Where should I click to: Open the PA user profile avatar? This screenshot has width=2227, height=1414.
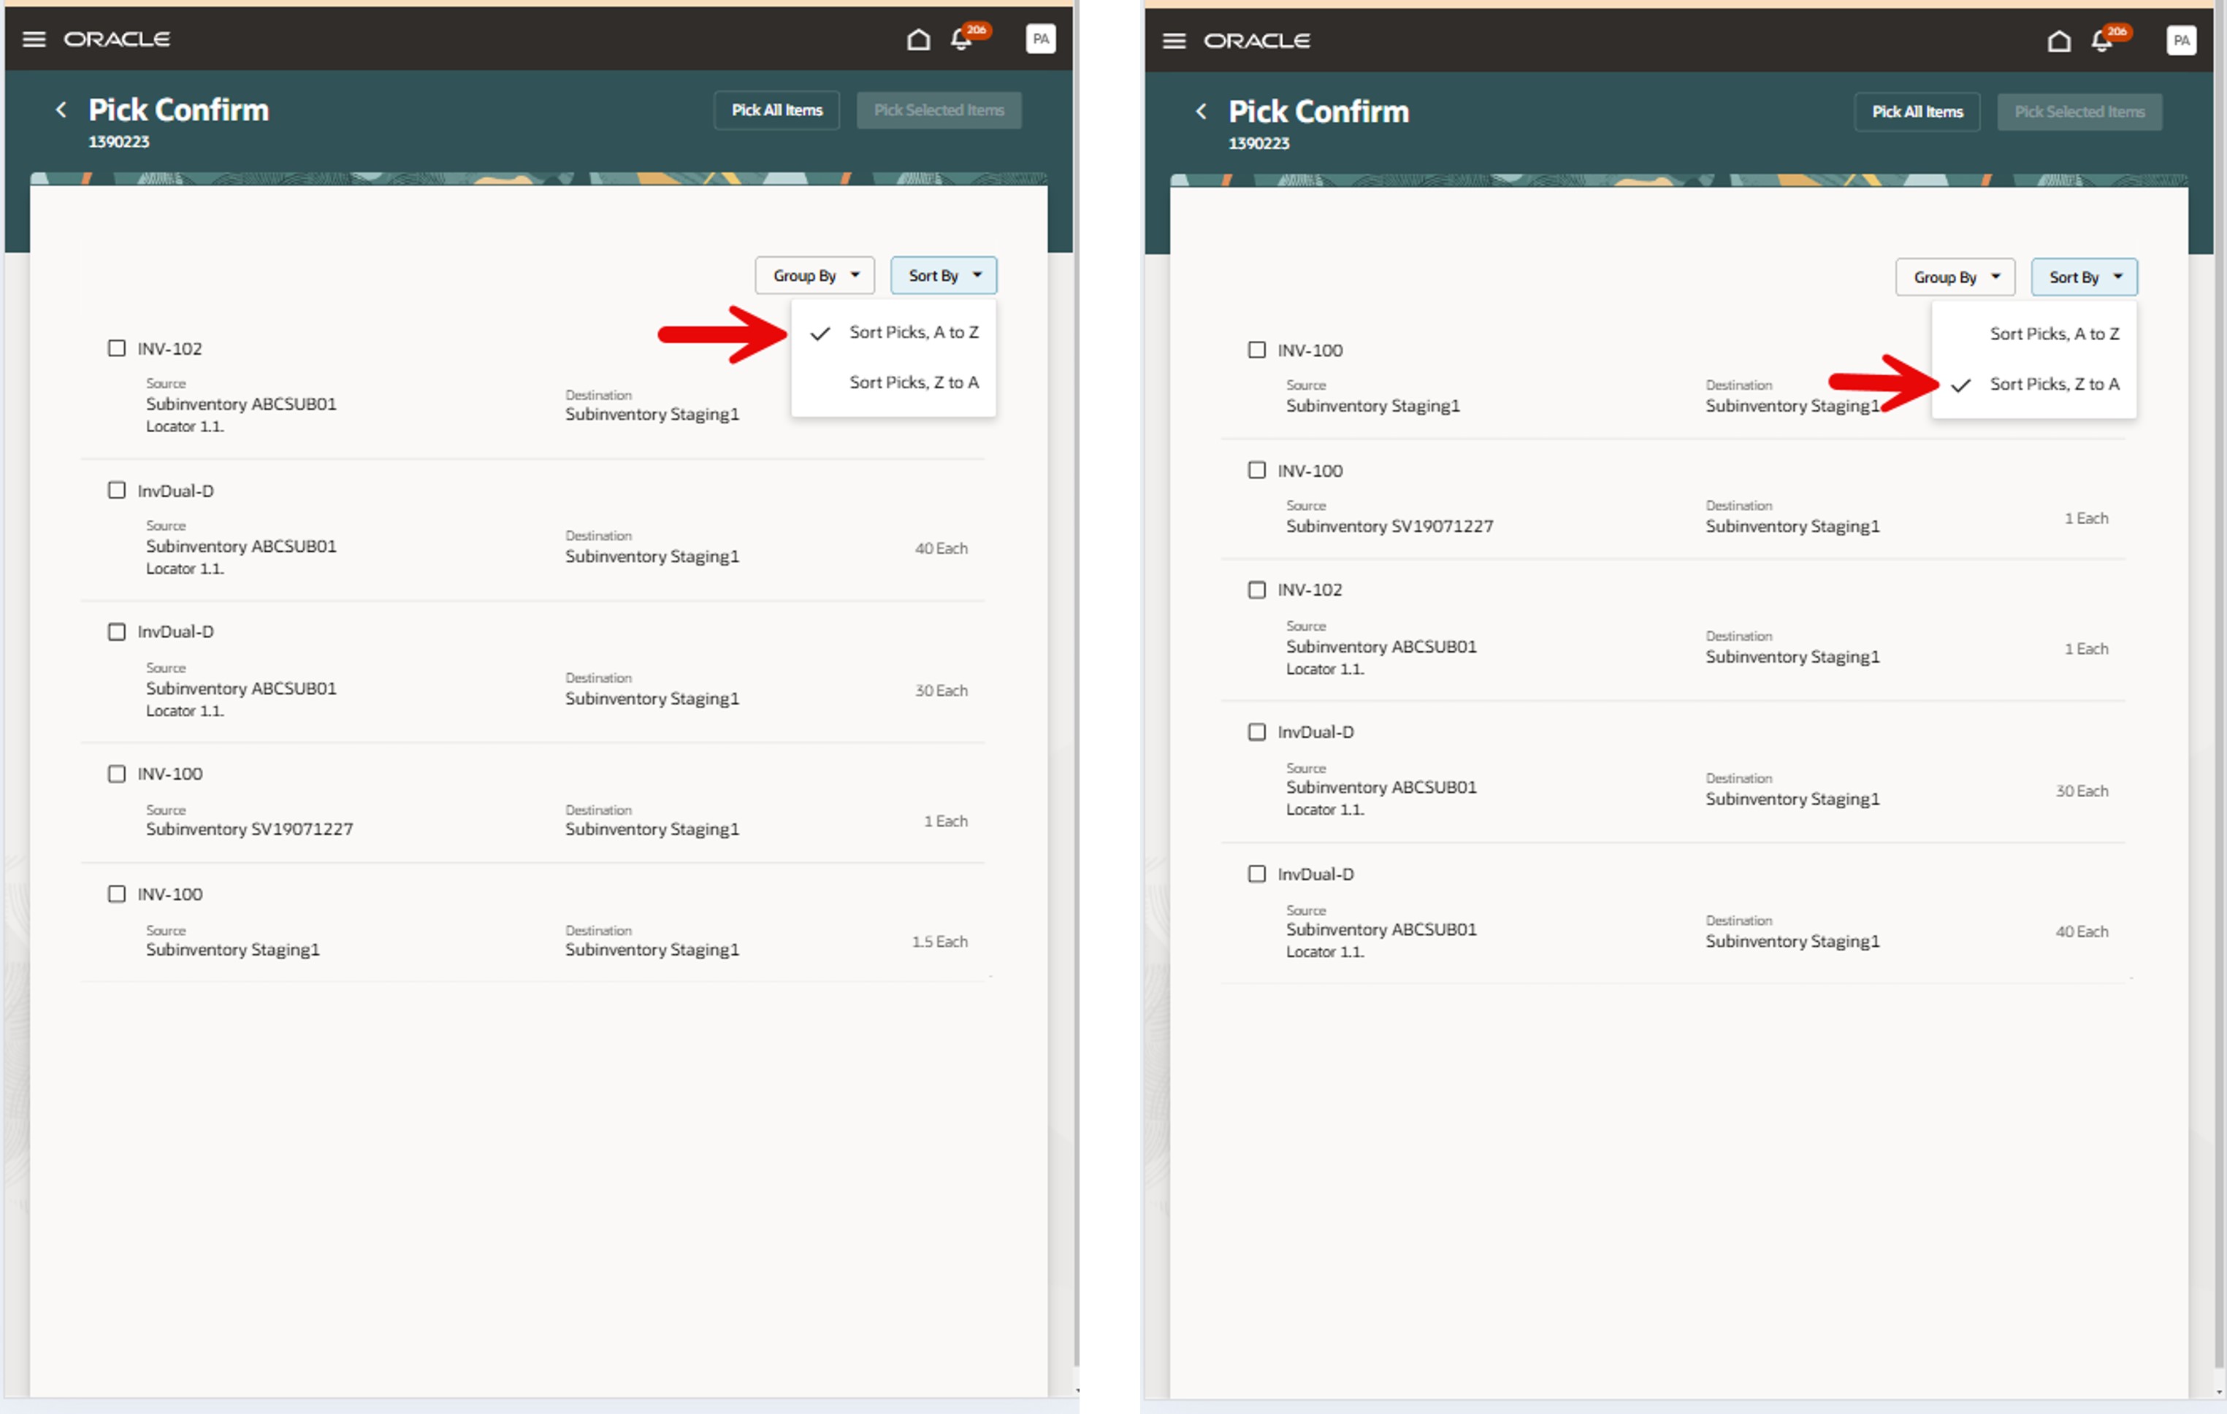click(x=1039, y=39)
